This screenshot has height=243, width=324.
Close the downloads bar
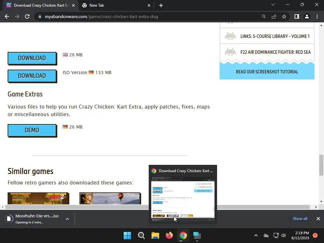(318, 219)
